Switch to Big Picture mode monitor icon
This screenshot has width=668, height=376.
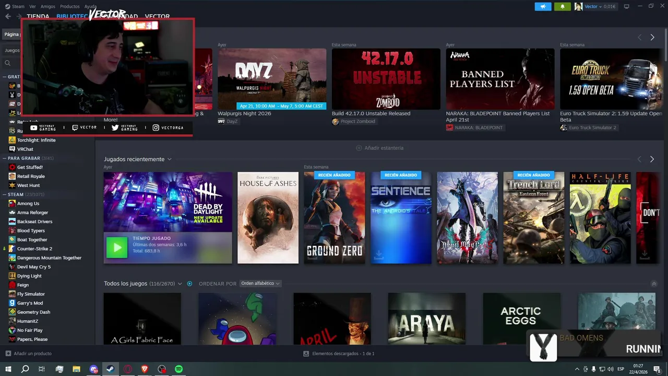coord(626,6)
